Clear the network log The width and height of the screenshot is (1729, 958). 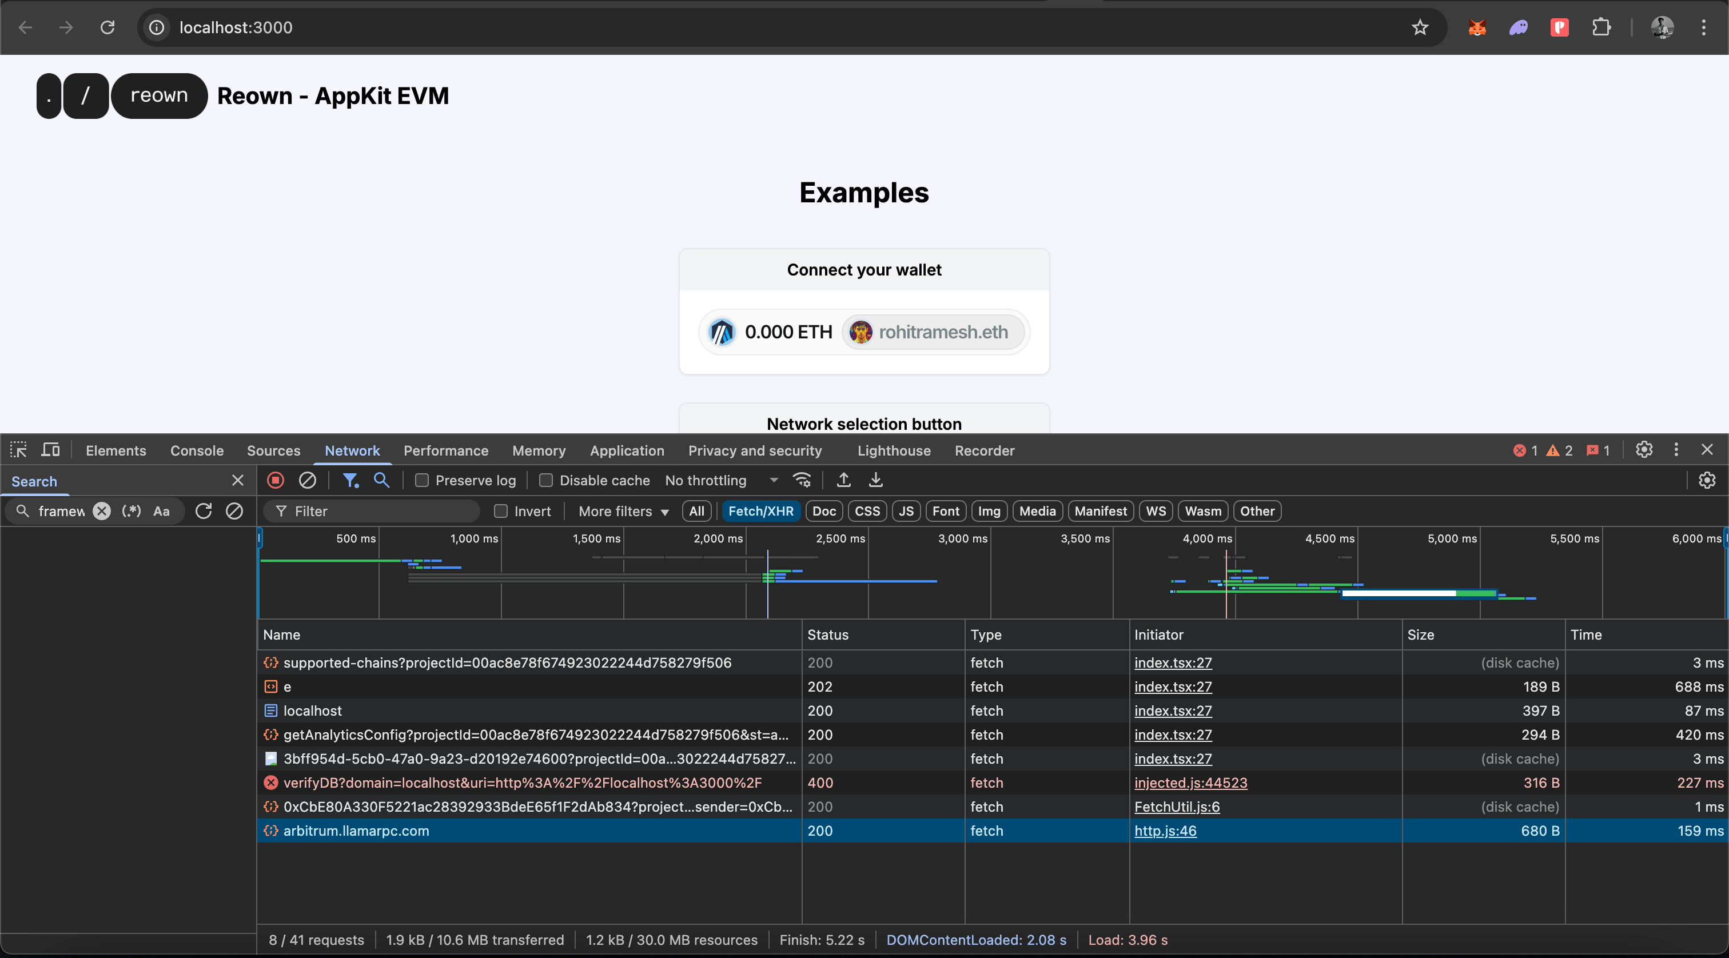point(308,480)
